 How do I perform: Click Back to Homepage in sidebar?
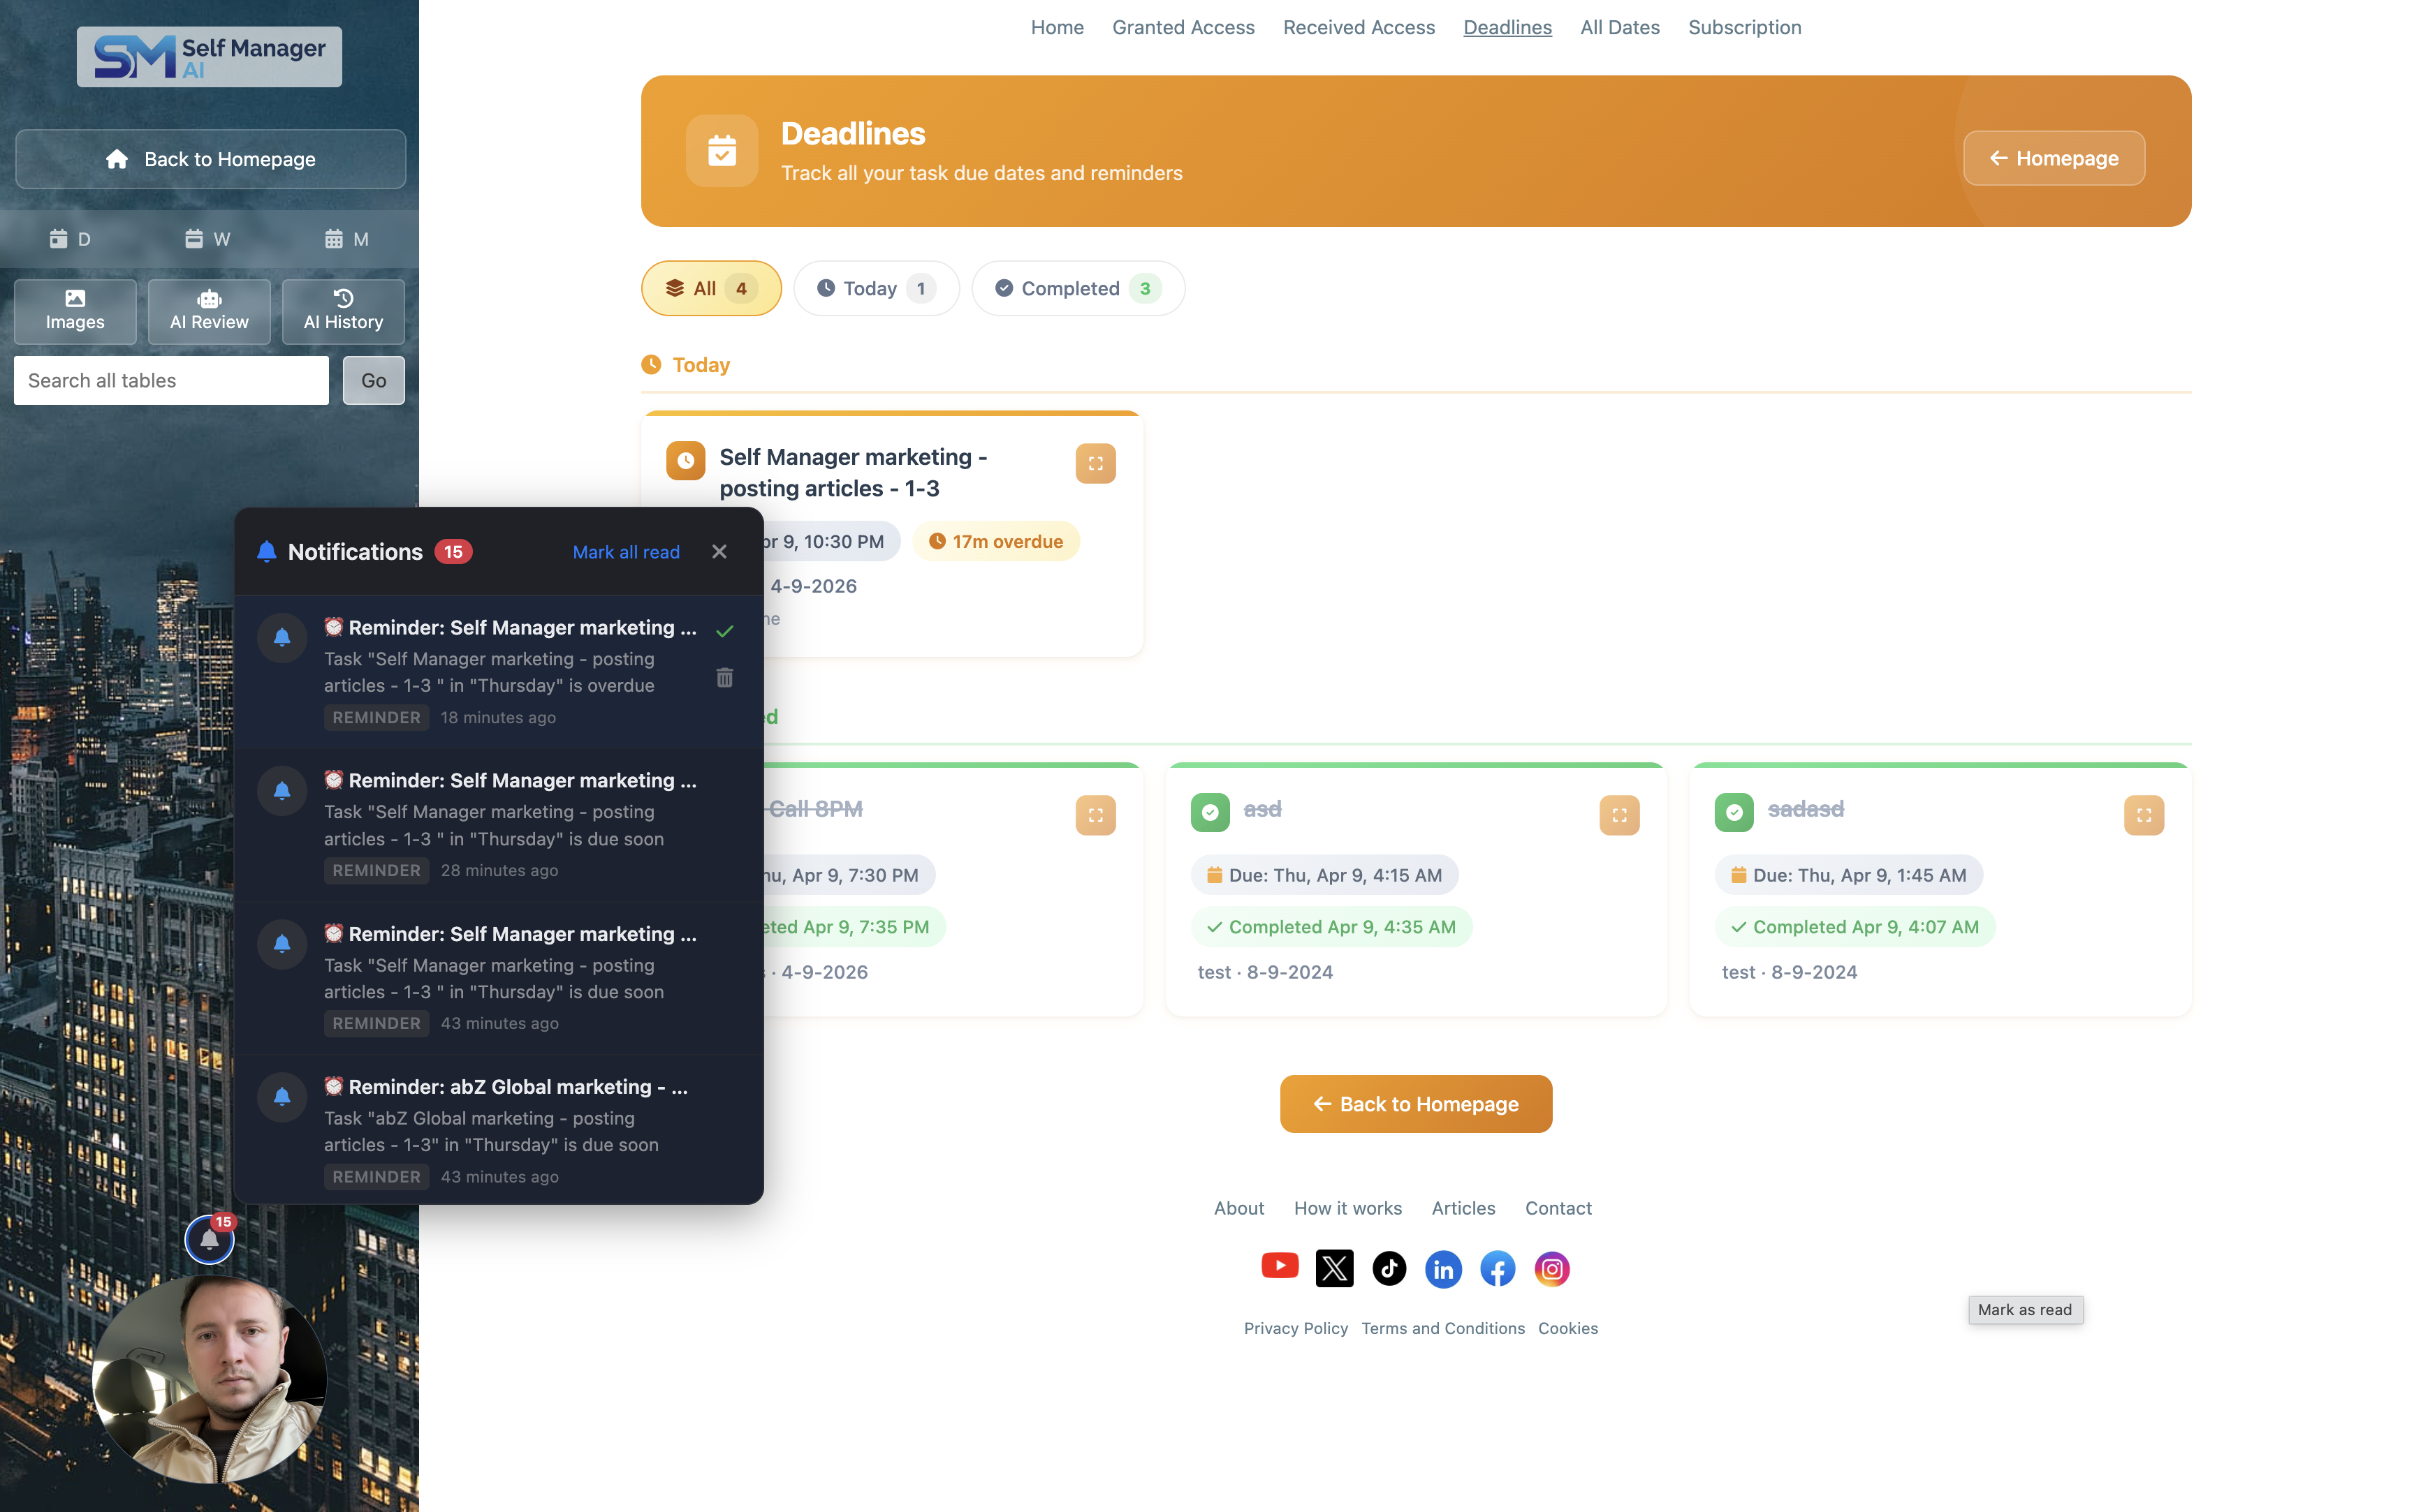pos(210,159)
